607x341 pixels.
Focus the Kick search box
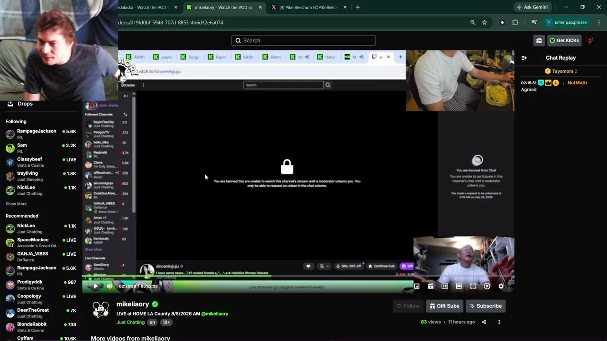pyautogui.click(x=303, y=40)
